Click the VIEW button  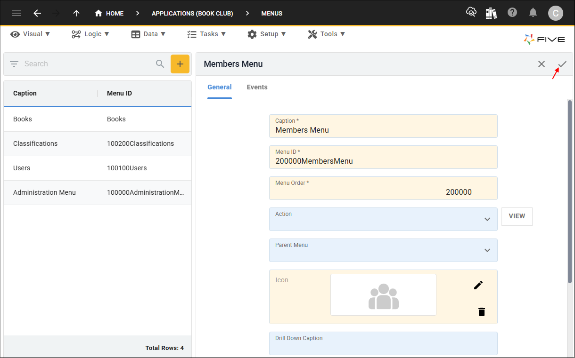coord(517,216)
